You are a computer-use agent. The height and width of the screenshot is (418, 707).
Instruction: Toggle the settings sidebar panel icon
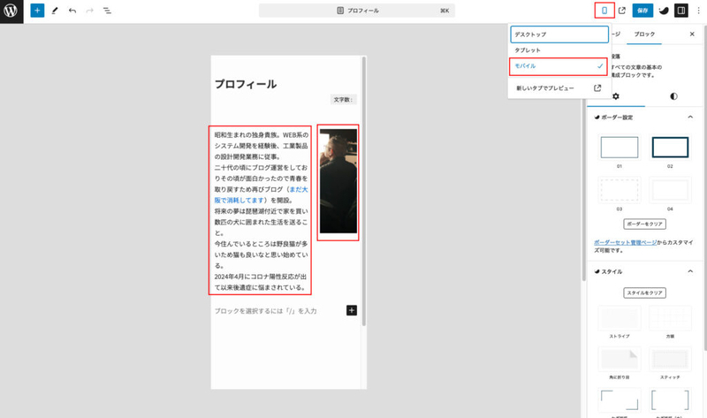pos(681,11)
